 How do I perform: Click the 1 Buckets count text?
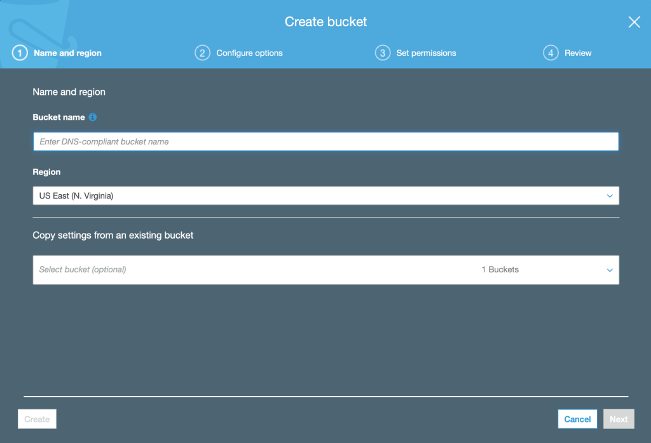(500, 270)
